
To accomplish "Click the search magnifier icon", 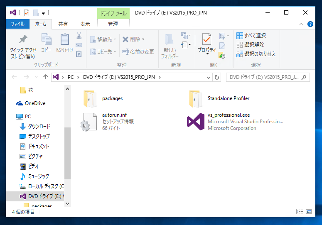I will [304, 77].
